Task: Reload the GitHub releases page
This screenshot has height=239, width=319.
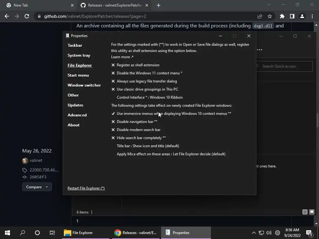Action: 27,16
